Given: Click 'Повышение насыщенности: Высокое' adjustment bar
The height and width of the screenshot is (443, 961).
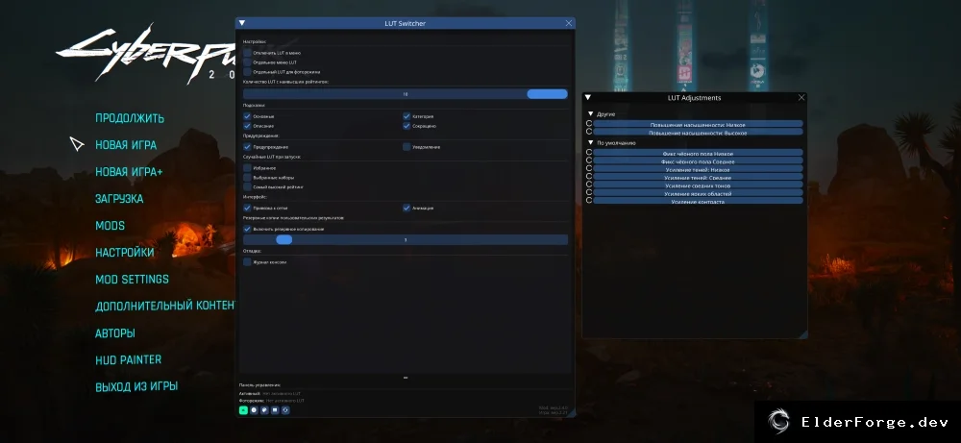Looking at the screenshot, I should point(698,132).
